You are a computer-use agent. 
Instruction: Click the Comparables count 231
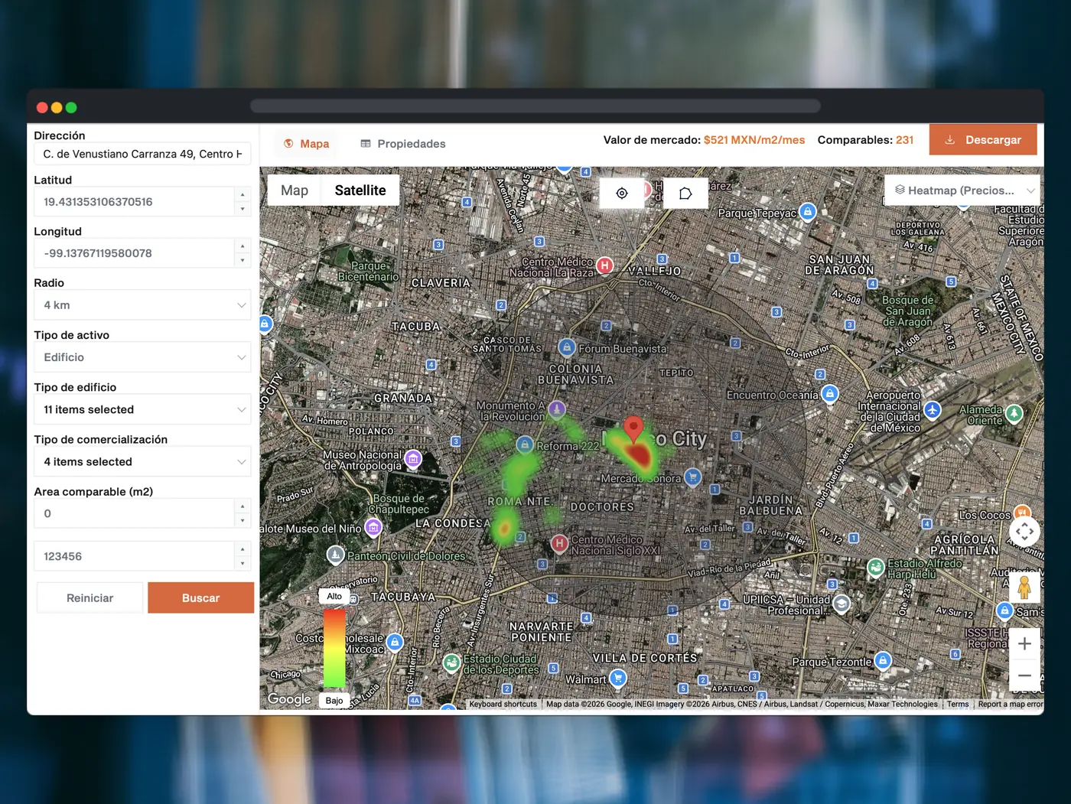904,140
